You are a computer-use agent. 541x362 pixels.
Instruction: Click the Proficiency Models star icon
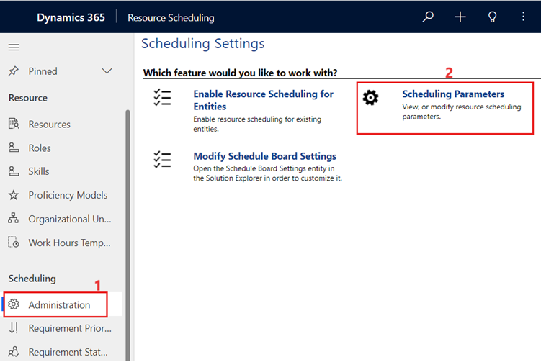[14, 195]
